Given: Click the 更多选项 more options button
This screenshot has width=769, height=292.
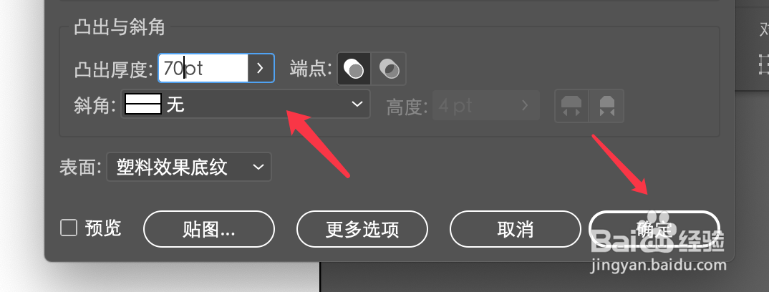Looking at the screenshot, I should tap(362, 229).
